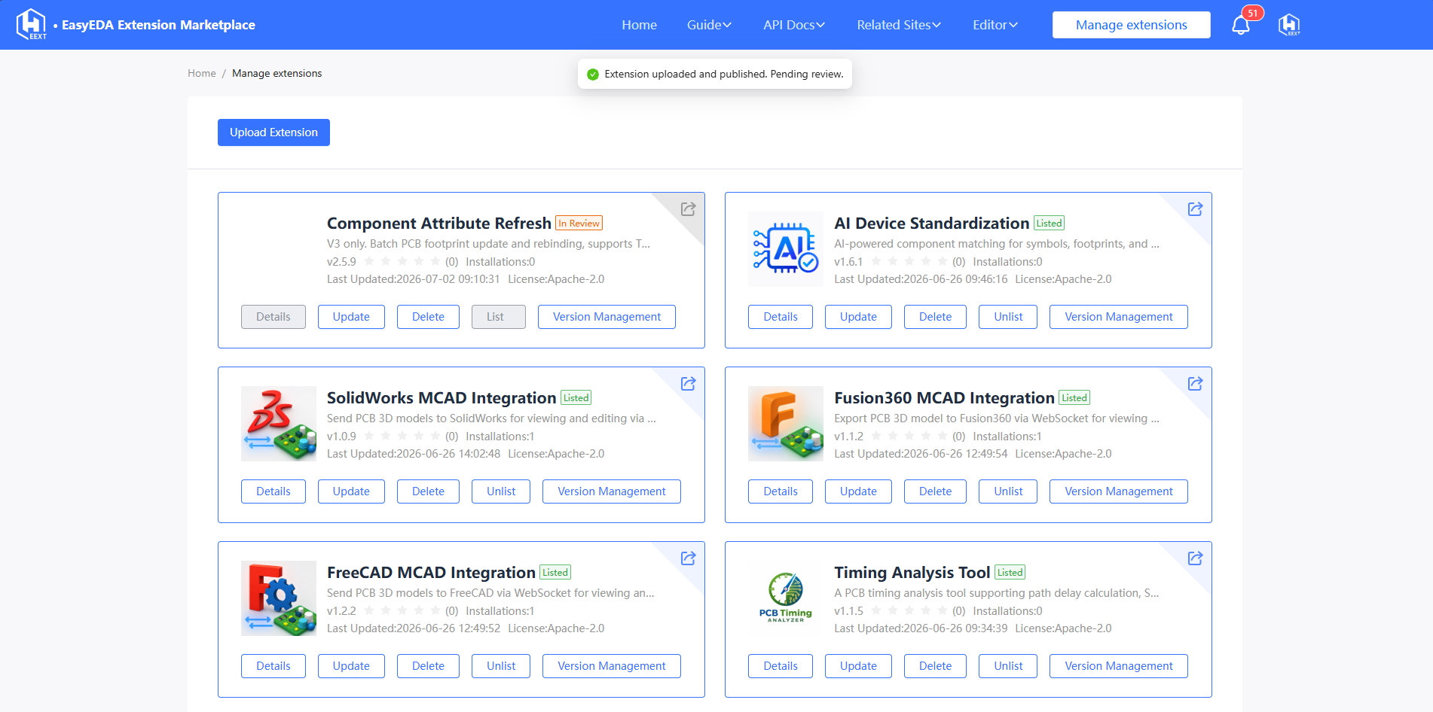Click the Timing Analysis Tool title
The image size is (1433, 712).
pos(912,573)
